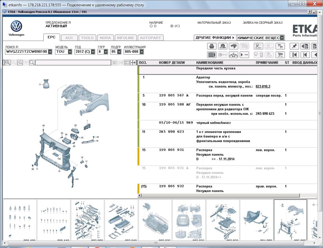Open the list view icon
The width and height of the screenshot is (323, 248).
coord(212,55)
